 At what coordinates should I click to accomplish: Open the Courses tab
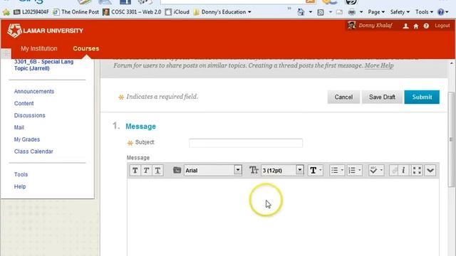86,48
